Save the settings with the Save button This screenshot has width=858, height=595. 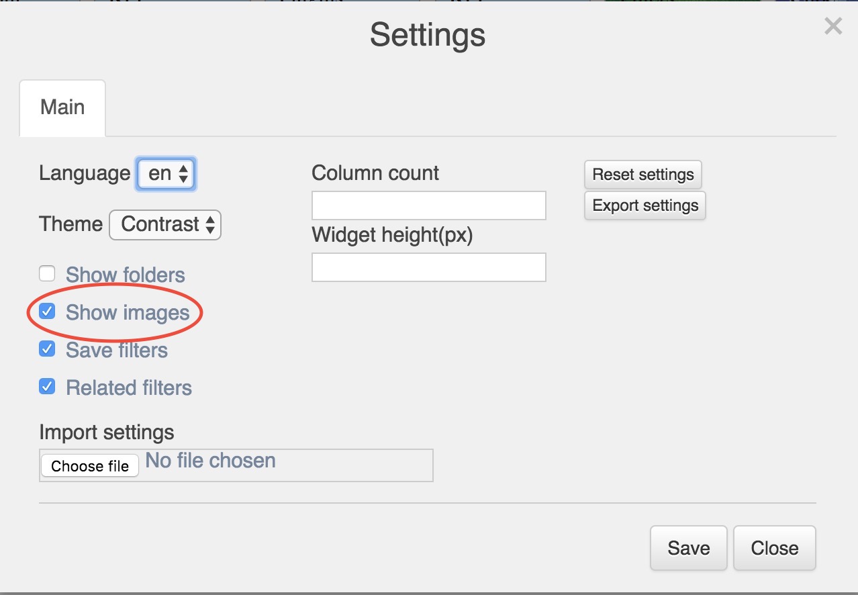[688, 548]
